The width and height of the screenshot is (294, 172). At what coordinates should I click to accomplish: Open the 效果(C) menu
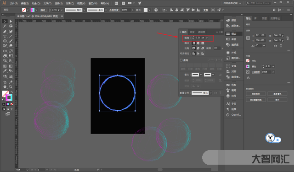(70, 3)
